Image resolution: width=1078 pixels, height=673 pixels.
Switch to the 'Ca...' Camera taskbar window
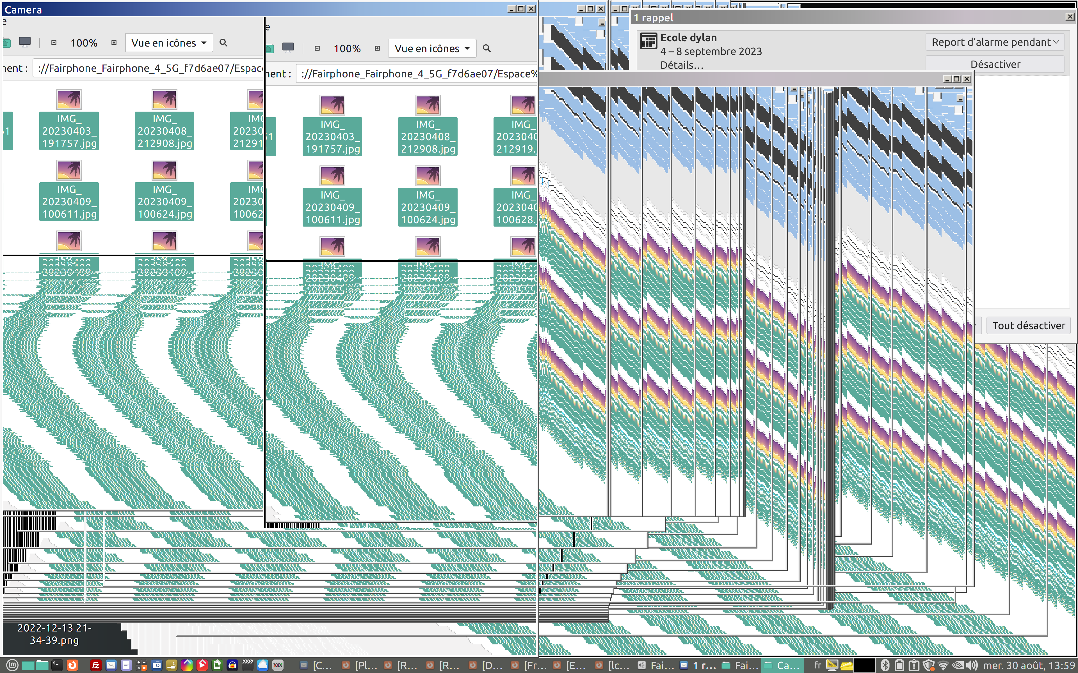tap(782, 665)
